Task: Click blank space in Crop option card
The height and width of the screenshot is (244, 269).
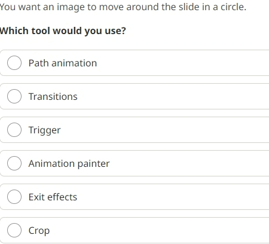Action: 179,230
